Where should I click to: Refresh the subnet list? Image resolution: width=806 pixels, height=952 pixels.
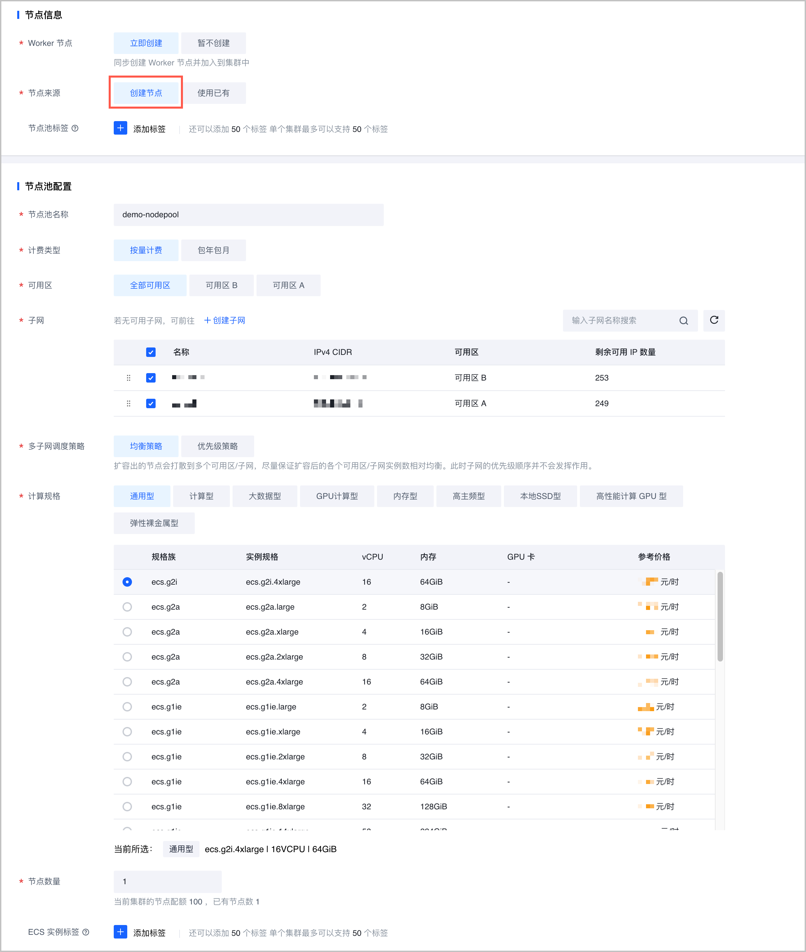tap(714, 320)
